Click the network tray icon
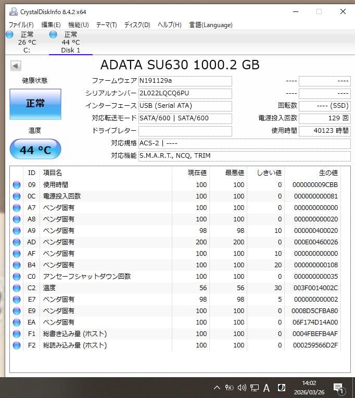This screenshot has height=398, width=355. click(255, 388)
